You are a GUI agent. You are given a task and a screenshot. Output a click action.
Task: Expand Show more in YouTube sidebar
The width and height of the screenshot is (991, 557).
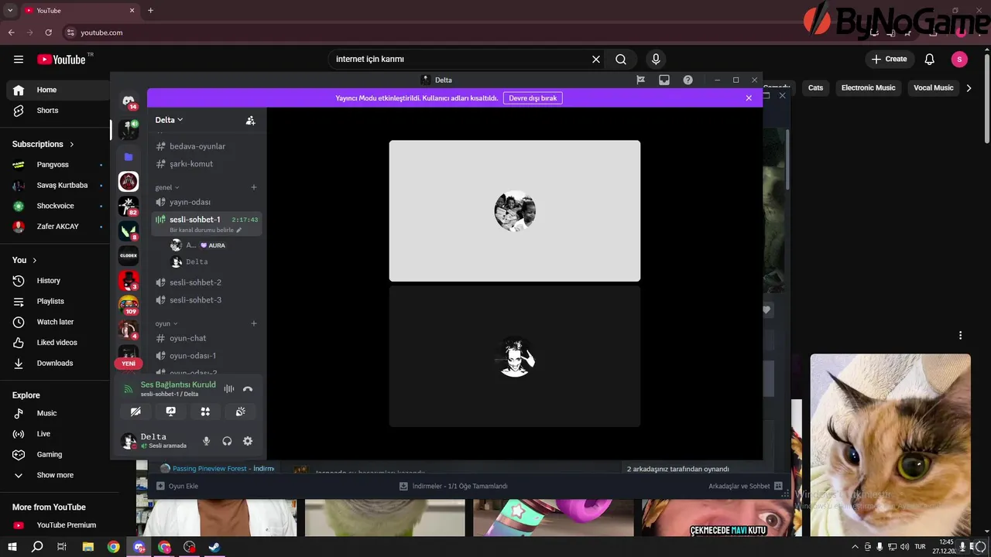55,475
